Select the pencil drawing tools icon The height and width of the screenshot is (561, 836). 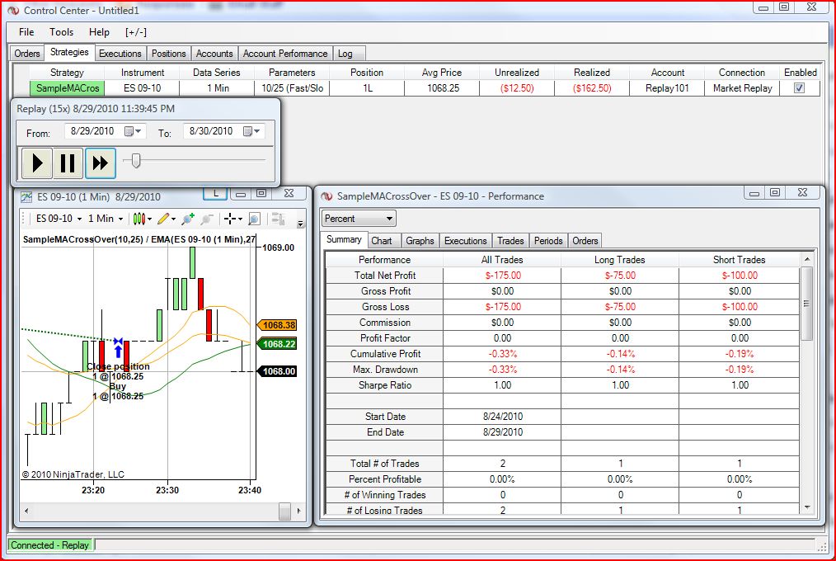click(163, 219)
